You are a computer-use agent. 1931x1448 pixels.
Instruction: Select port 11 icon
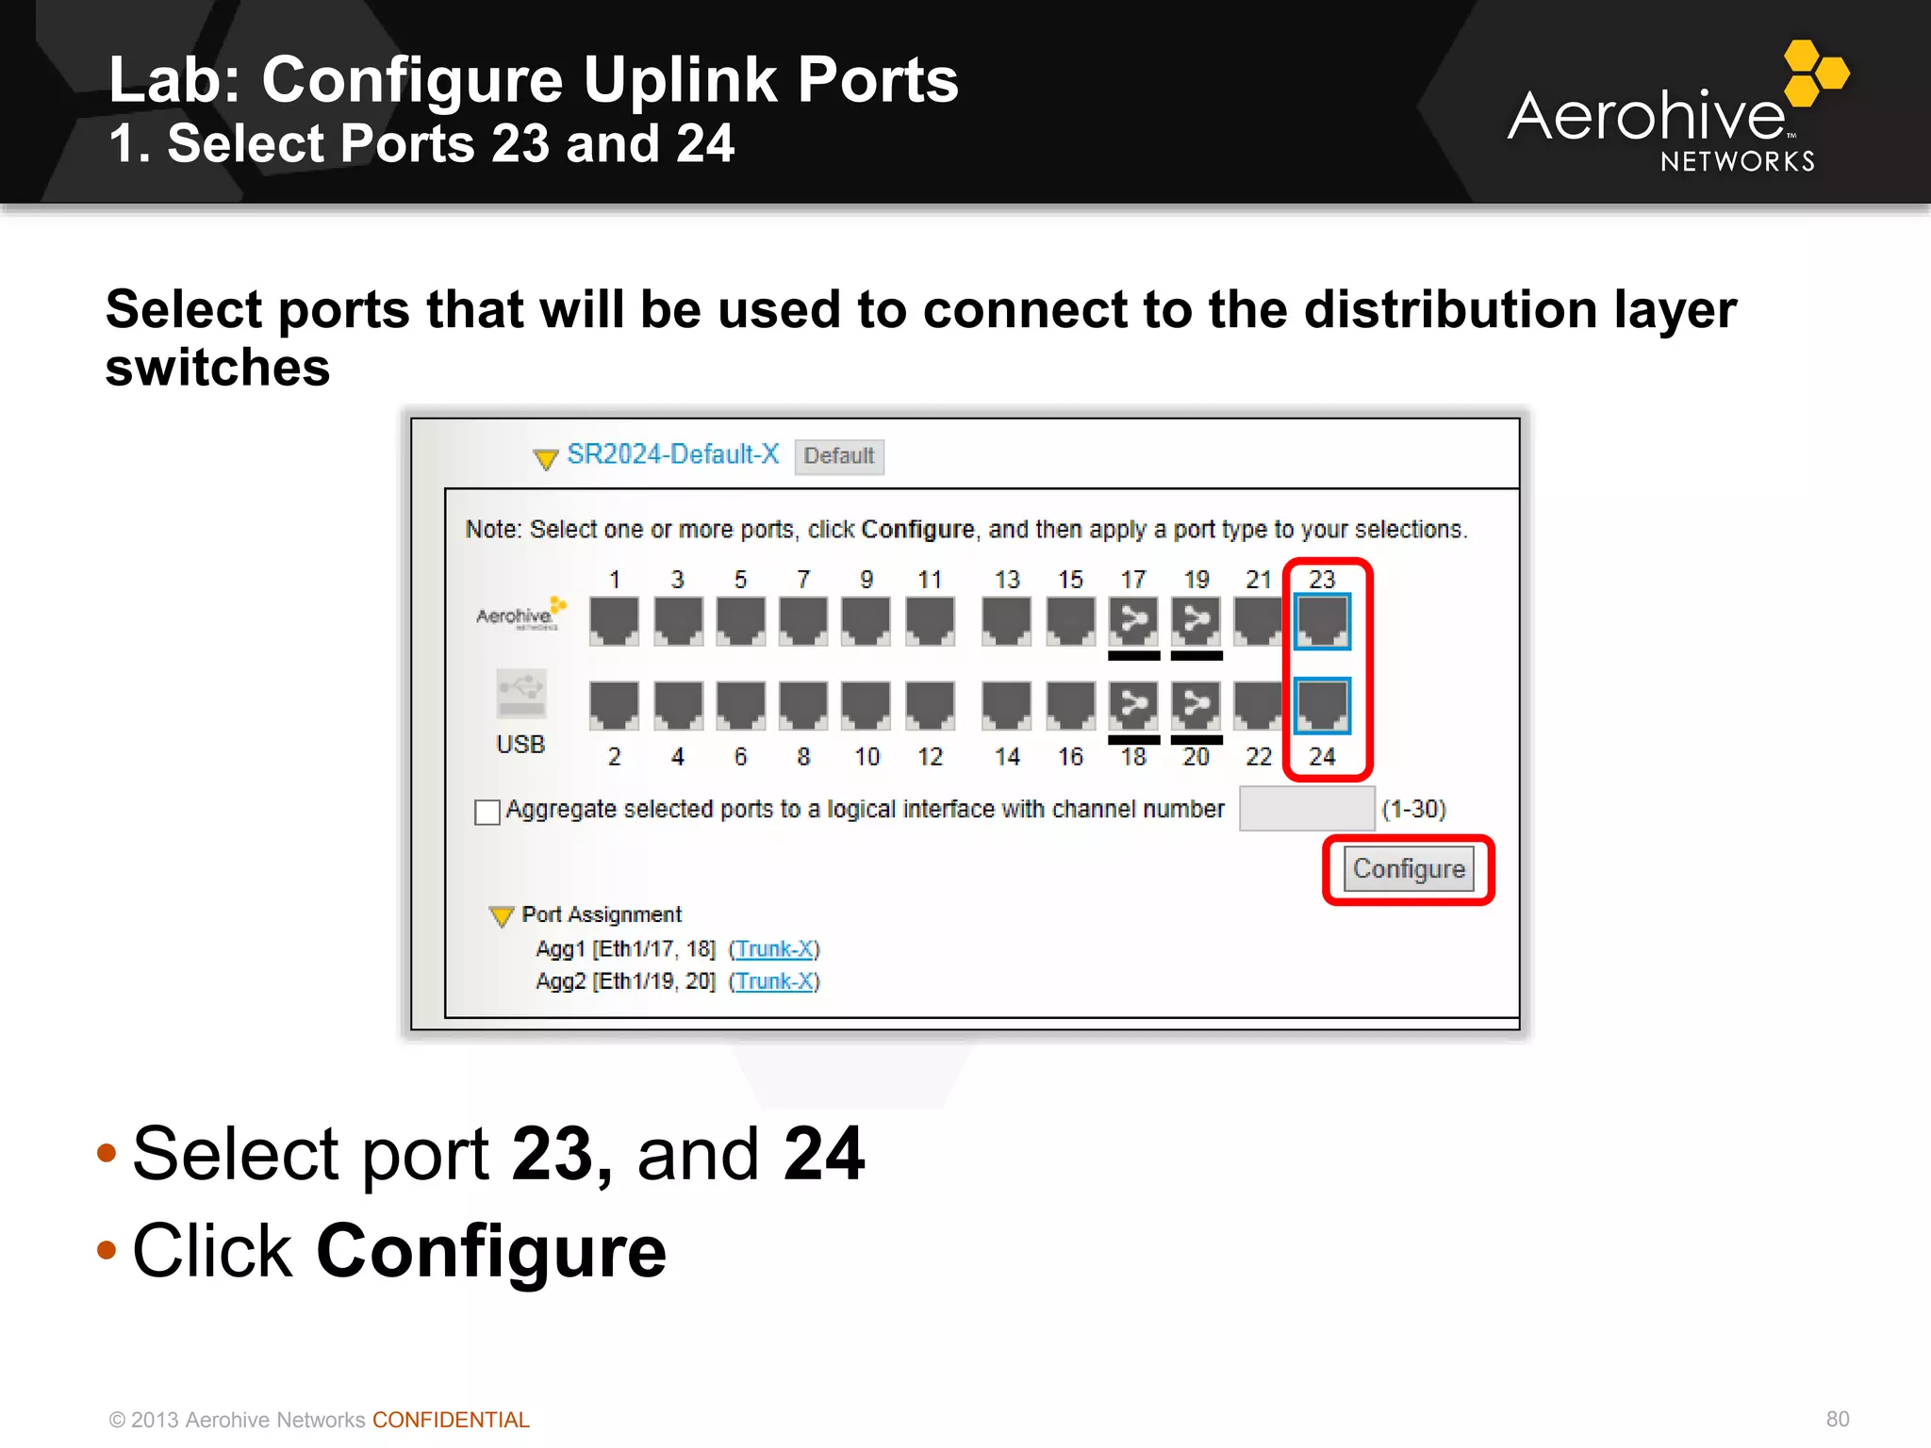click(x=930, y=621)
